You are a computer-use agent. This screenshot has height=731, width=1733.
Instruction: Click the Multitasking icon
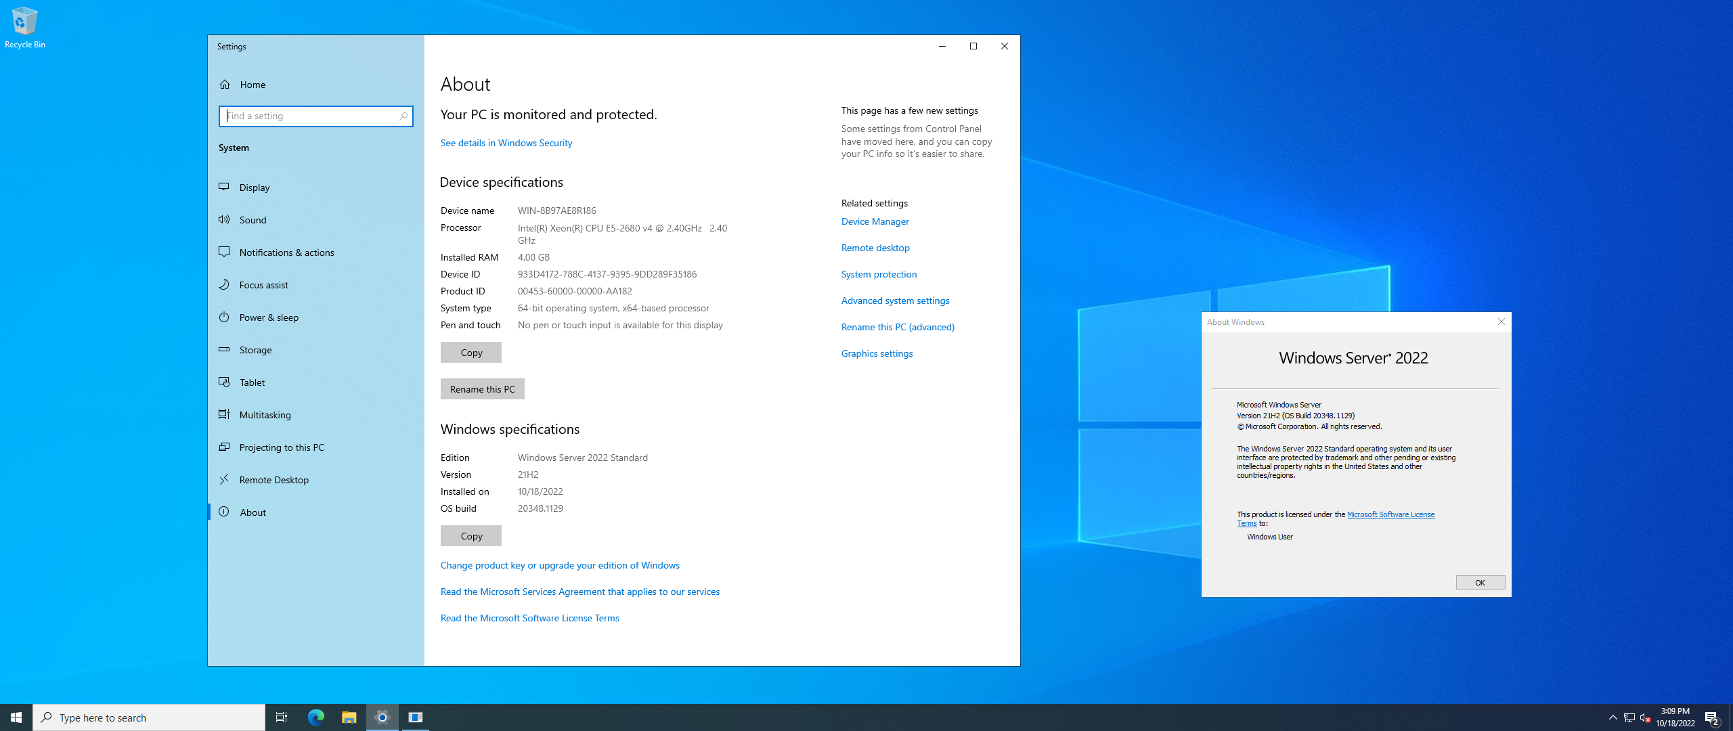(x=224, y=414)
